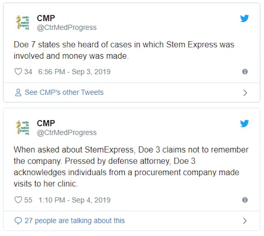Open the info icon on the Sep 3 tweet
Screen dimensions: 264x236
pos(245,72)
